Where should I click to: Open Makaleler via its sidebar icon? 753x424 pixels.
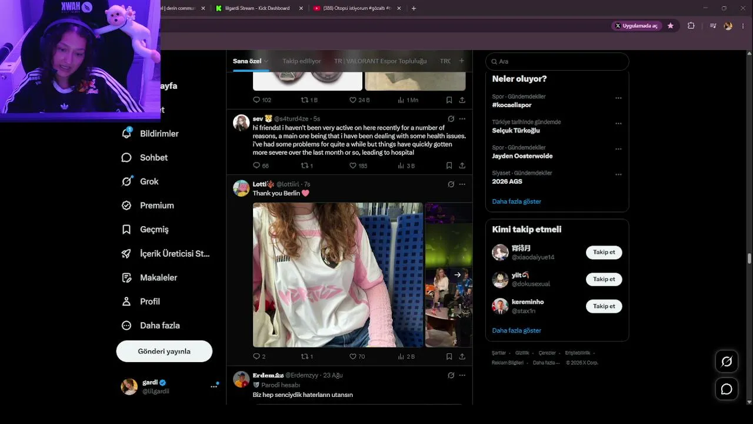click(x=126, y=277)
